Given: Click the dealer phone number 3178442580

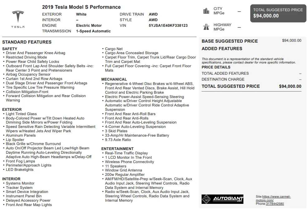Looking at the screenshot, I should click(x=275, y=204).
